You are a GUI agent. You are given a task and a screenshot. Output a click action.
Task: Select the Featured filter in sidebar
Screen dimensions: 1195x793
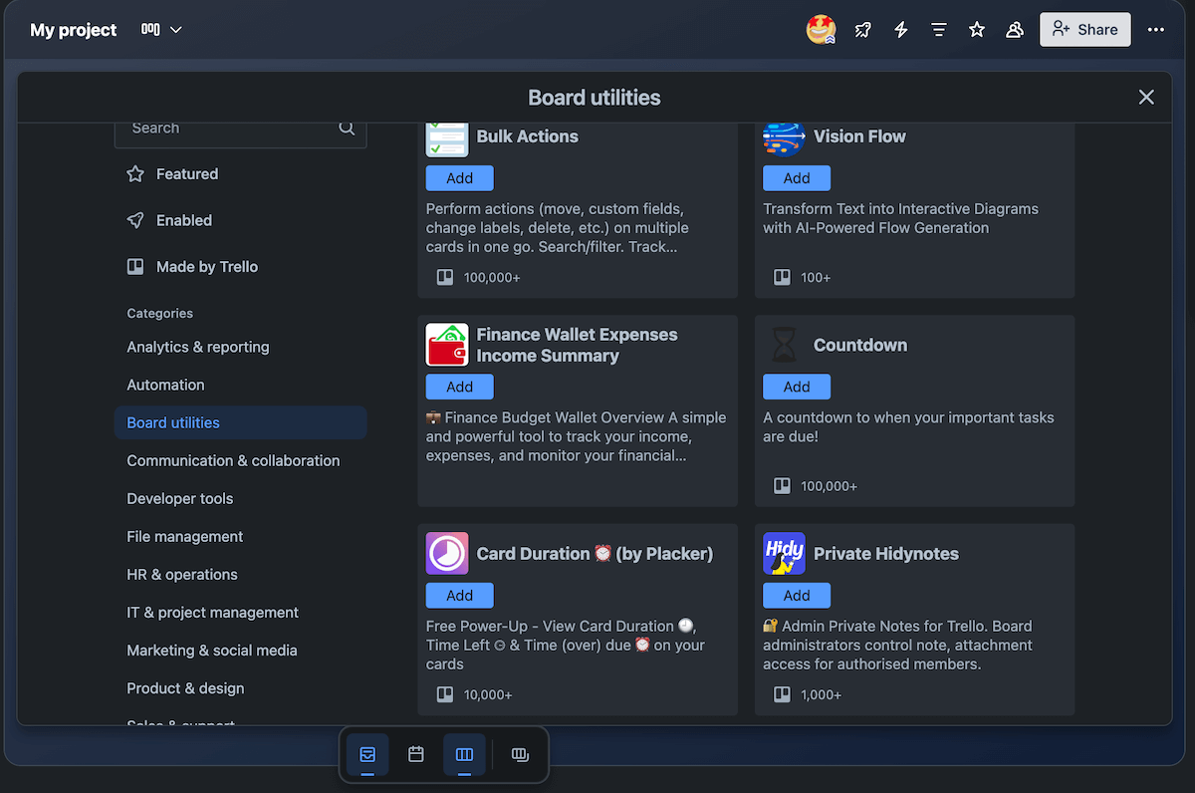(x=186, y=173)
